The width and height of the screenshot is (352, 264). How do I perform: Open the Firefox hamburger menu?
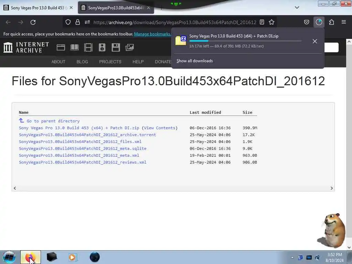tap(344, 22)
